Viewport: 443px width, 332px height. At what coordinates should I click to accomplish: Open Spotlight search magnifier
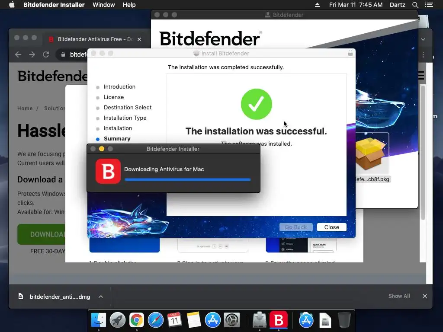(x=415, y=5)
